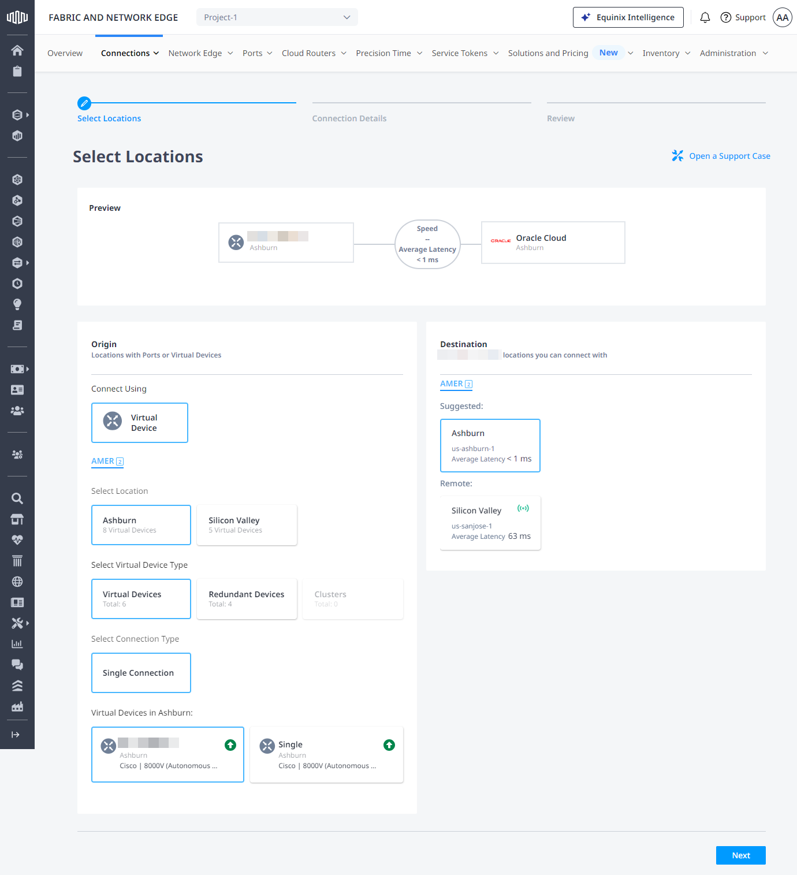Click the Oracle Cloud preview box

pyautogui.click(x=553, y=243)
